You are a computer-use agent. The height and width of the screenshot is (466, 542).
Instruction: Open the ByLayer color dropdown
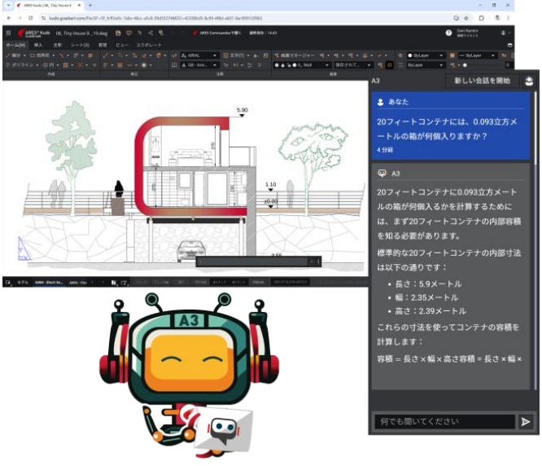click(x=425, y=55)
